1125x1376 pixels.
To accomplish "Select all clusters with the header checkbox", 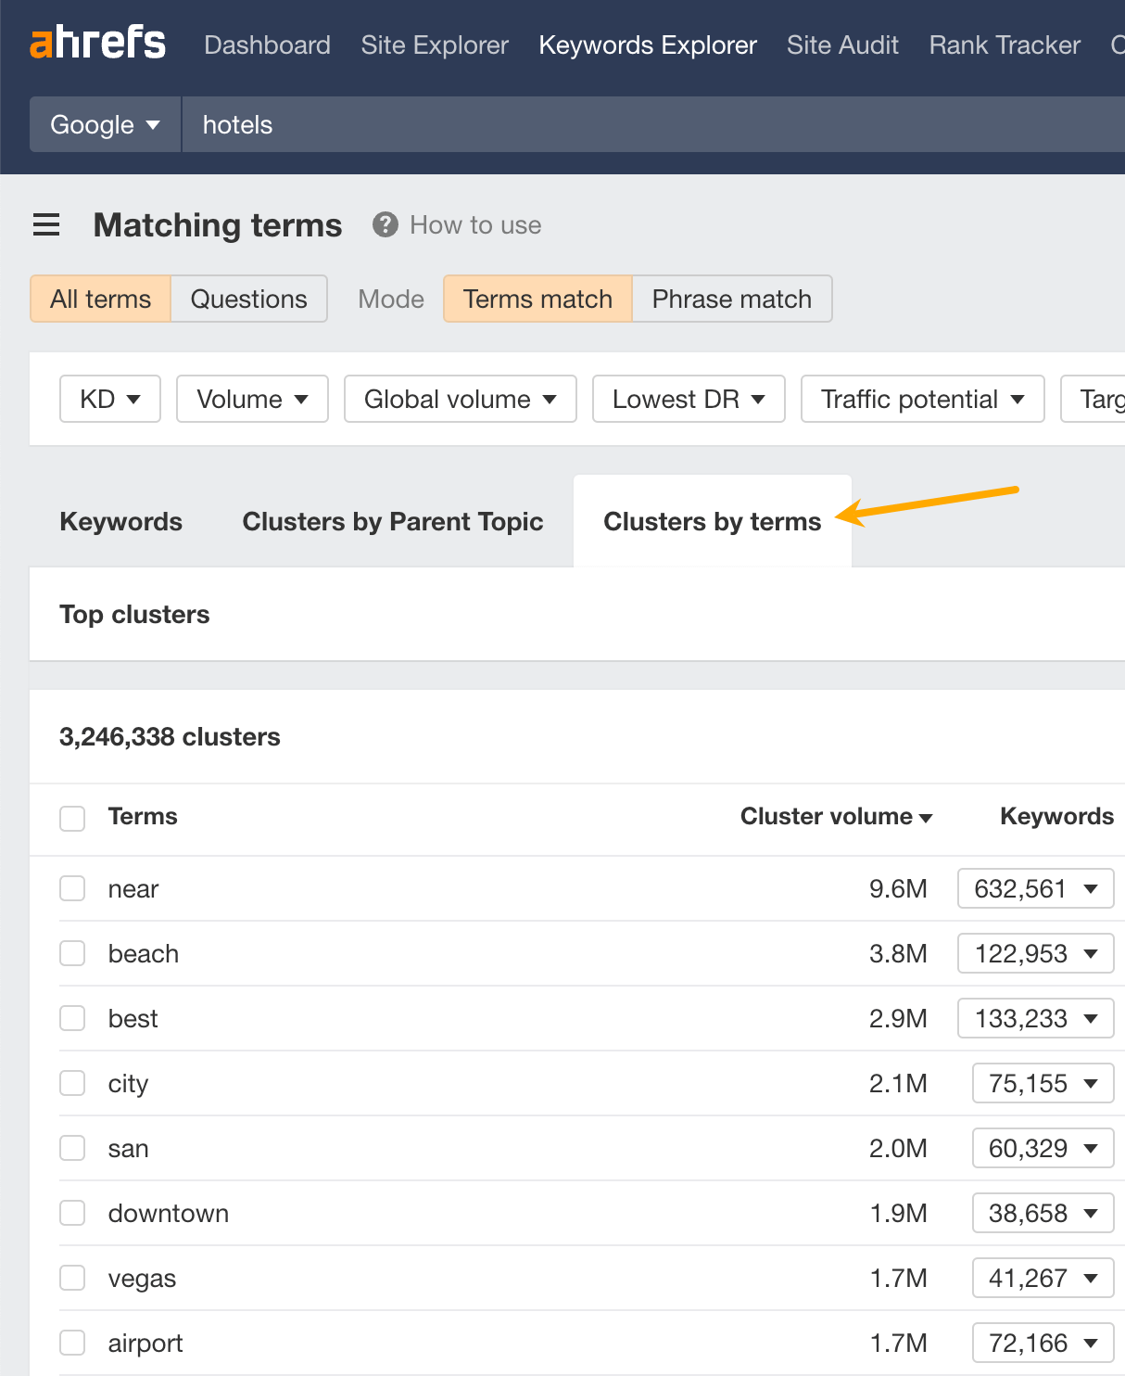I will click(x=71, y=818).
